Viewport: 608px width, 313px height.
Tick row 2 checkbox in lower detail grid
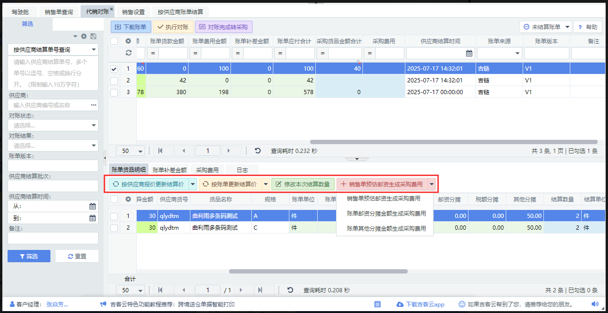click(x=114, y=228)
